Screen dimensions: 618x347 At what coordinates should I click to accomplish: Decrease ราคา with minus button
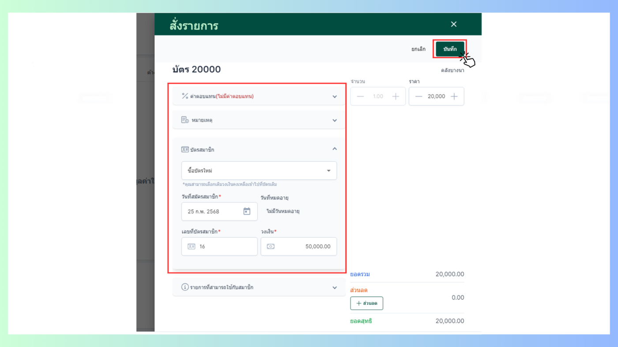coord(418,96)
